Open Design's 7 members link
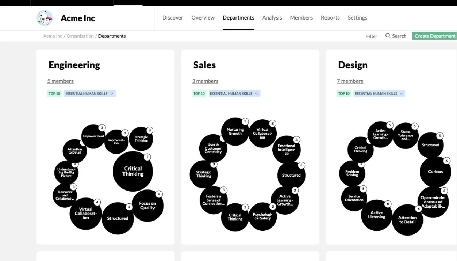The image size is (457, 261). (350, 81)
